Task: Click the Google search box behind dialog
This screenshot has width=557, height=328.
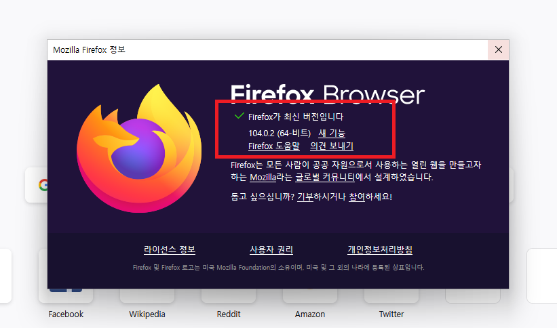Action: [x=36, y=185]
